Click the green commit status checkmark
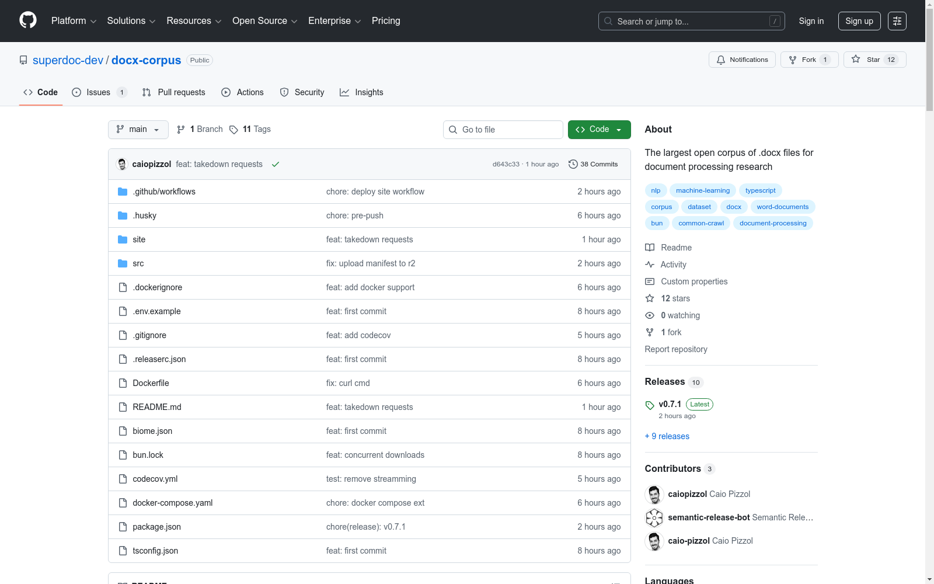Viewport: 934px width, 584px height. [276, 164]
